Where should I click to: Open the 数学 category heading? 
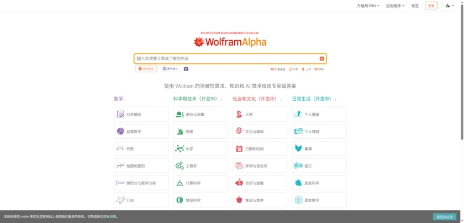point(119,99)
